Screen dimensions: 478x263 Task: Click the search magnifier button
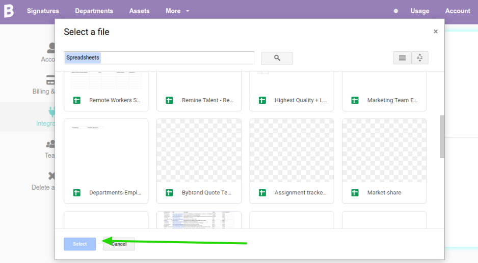coord(277,58)
